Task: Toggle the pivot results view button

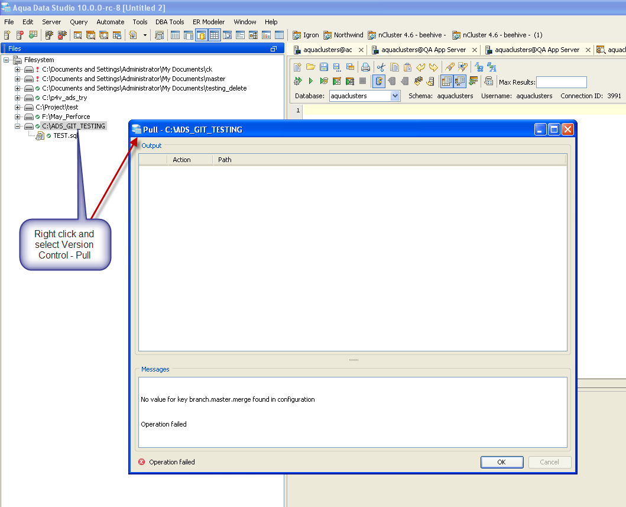Action: (459, 81)
